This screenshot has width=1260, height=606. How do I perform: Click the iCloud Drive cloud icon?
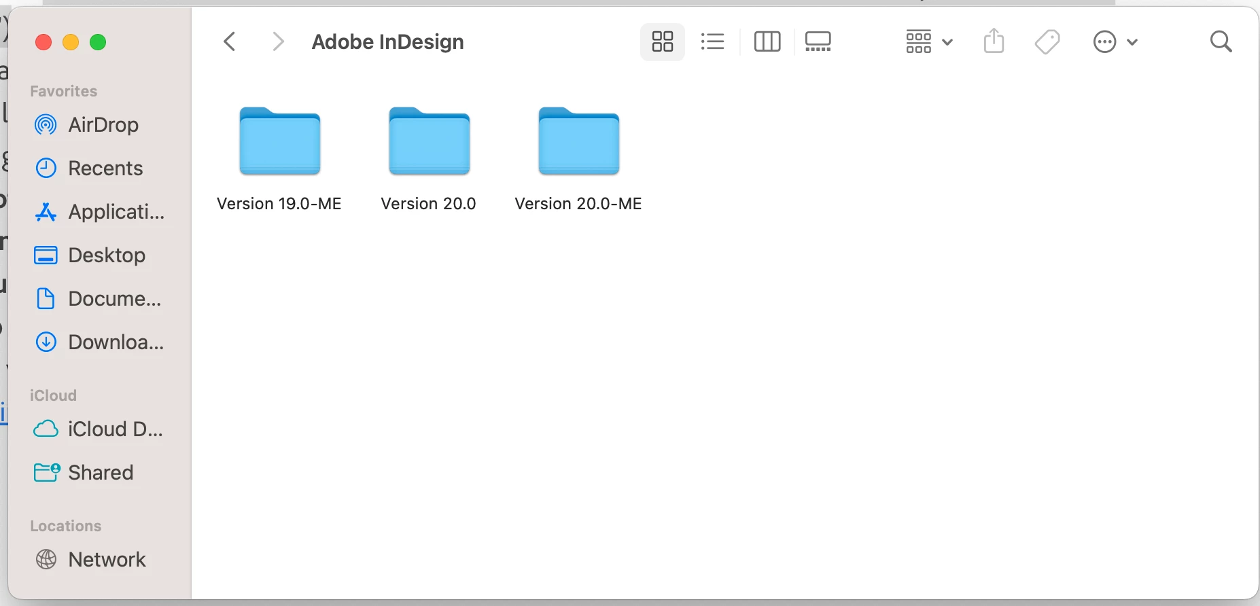click(x=46, y=429)
